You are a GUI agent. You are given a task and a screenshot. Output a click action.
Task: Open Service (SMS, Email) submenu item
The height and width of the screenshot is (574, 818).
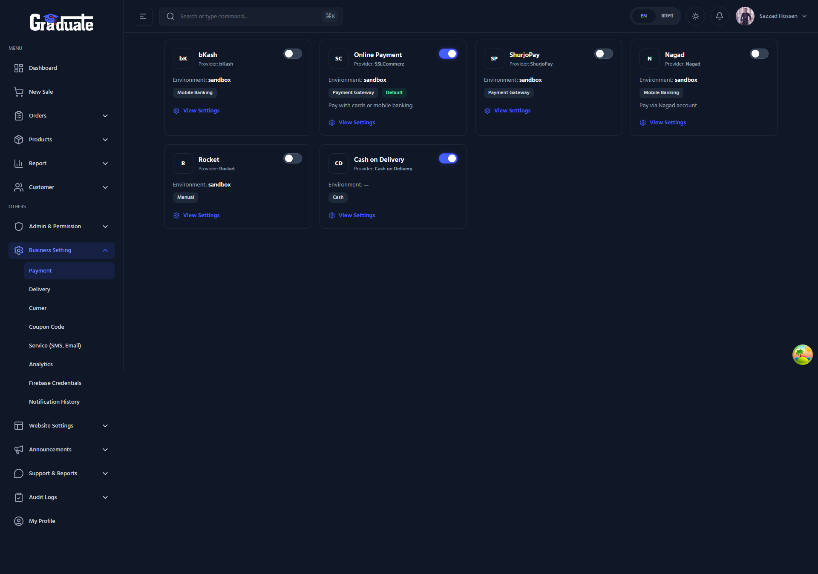pos(69,346)
